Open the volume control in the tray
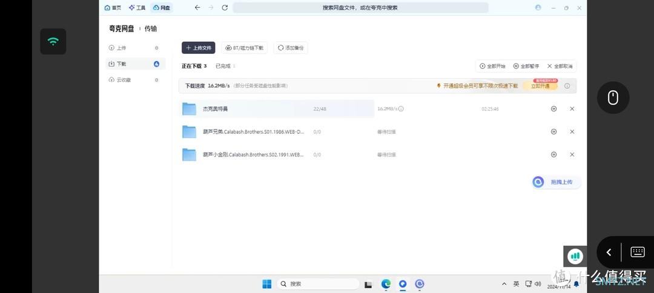This screenshot has width=654, height=293. [538, 284]
